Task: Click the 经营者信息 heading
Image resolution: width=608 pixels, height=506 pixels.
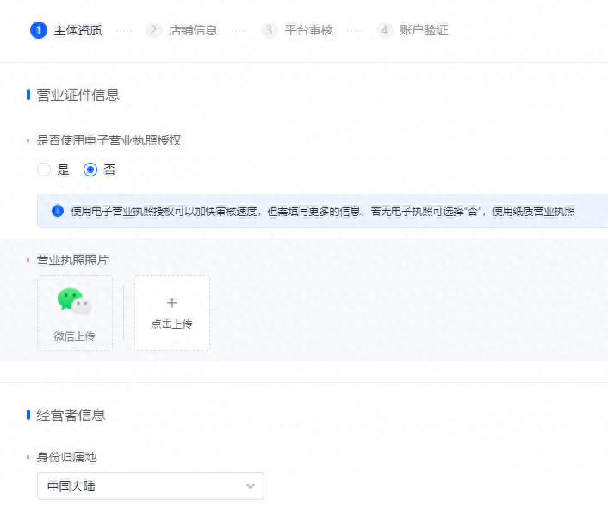Action: [71, 416]
